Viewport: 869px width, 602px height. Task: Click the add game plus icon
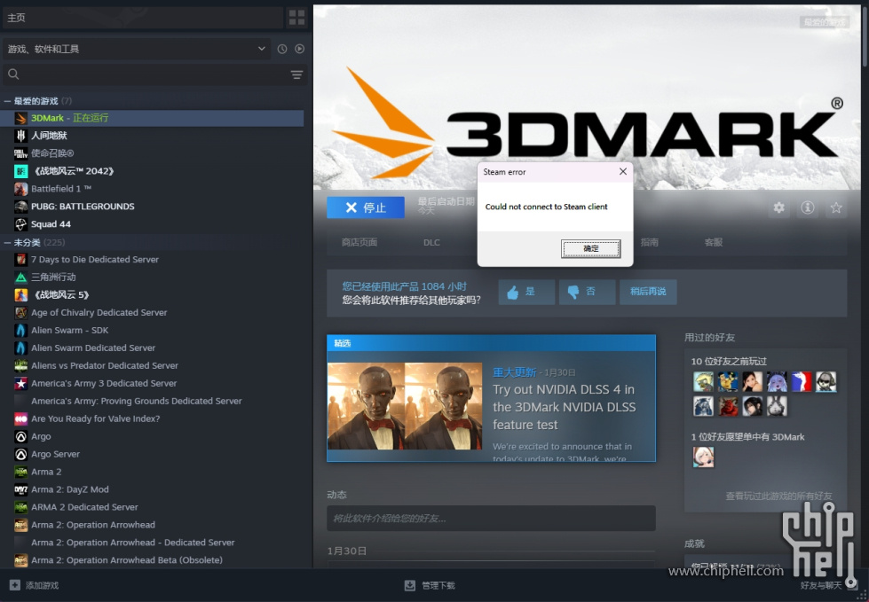15,585
